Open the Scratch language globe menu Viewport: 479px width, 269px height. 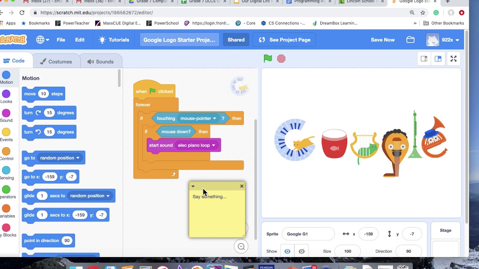pos(43,40)
